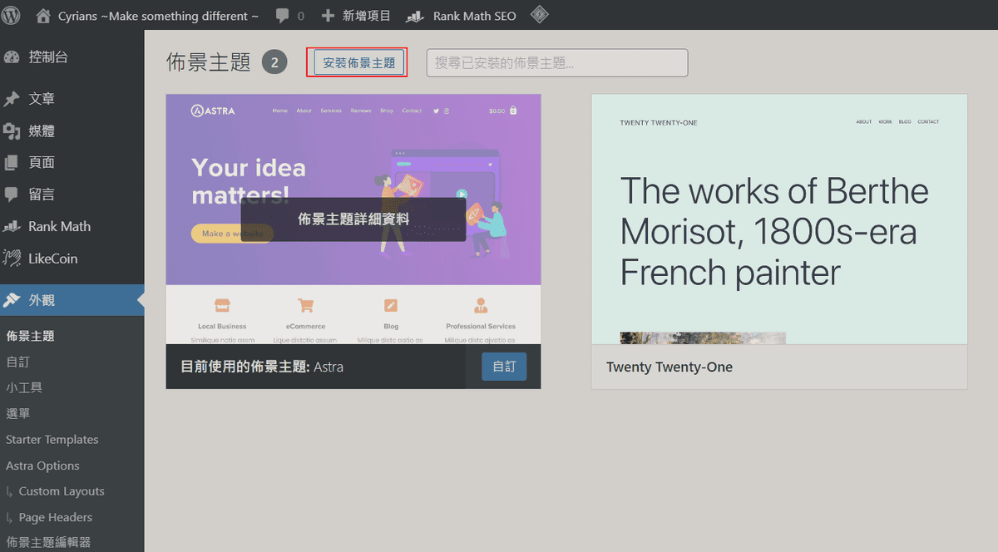Click the LikeCoin clap icon
Image resolution: width=998 pixels, height=552 pixels.
12,259
